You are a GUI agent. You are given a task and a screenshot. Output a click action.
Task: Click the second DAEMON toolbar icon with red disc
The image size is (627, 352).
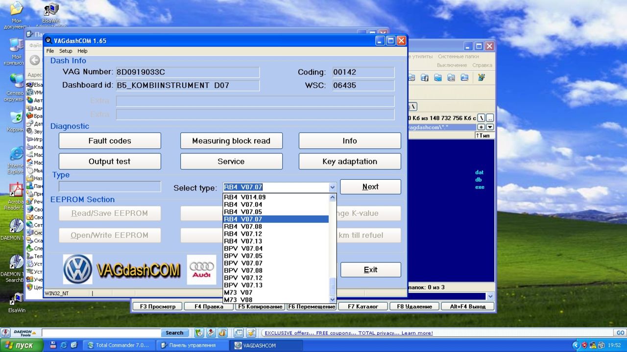pyautogui.click(x=211, y=333)
